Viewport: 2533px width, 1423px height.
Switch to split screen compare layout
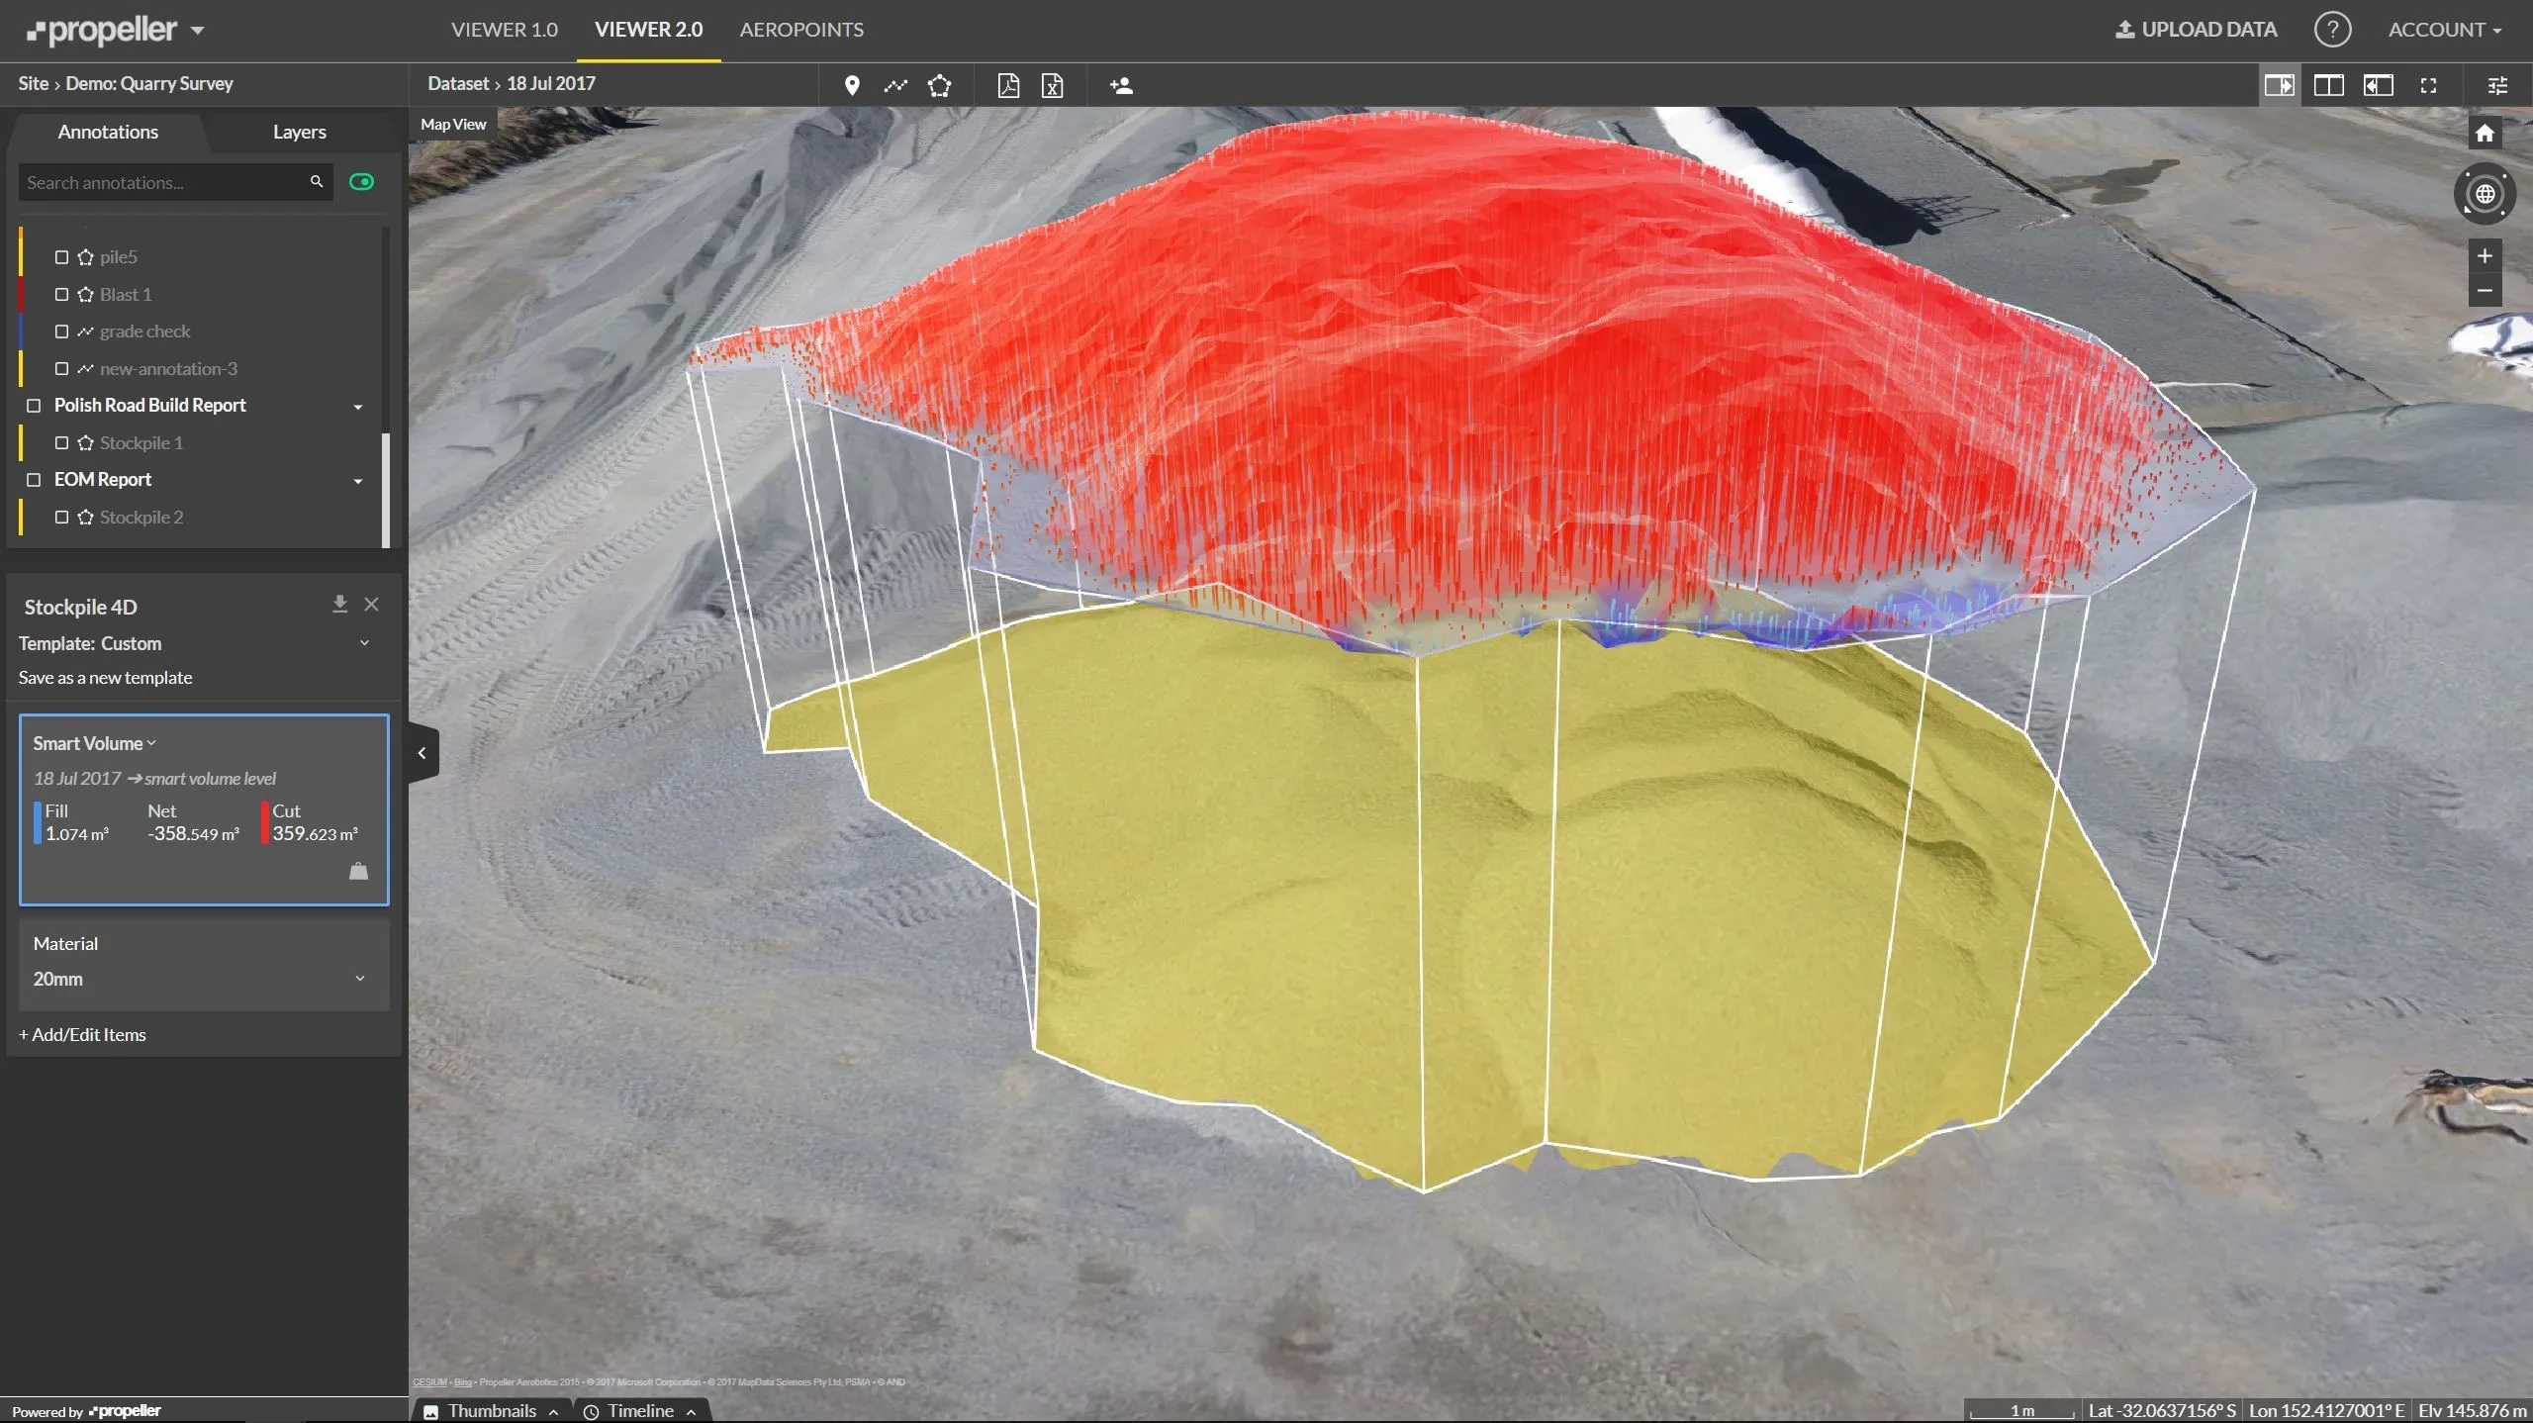(x=2328, y=85)
